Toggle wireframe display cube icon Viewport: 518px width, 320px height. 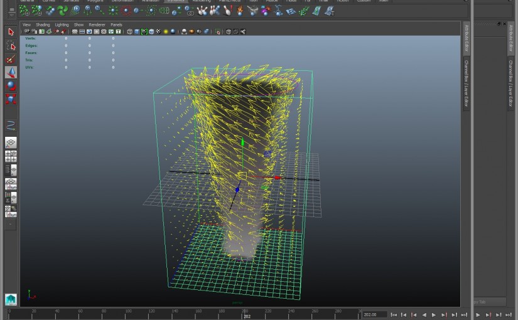click(130, 32)
